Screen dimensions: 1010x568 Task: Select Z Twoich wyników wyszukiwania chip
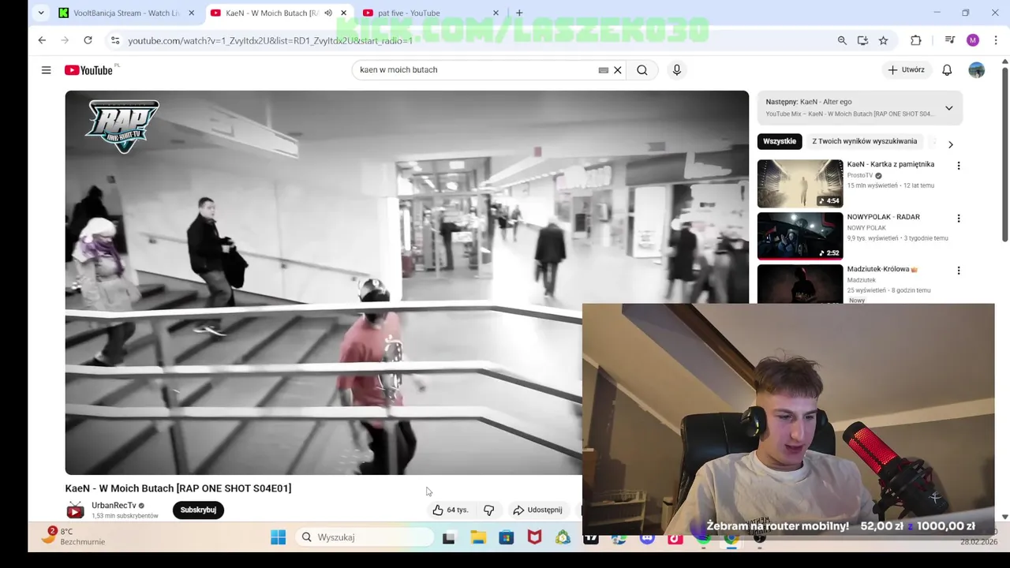[x=865, y=141]
